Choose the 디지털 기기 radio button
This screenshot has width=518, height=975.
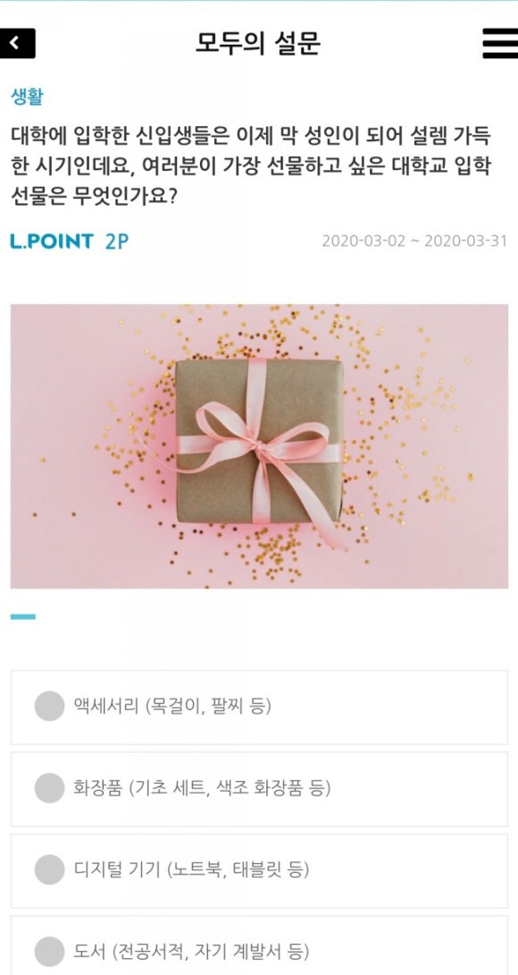click(49, 870)
